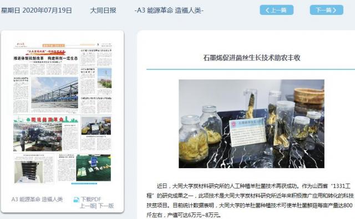Open the factory worker photo article region
Viewport: 355px width, 219px height.
(38, 137)
